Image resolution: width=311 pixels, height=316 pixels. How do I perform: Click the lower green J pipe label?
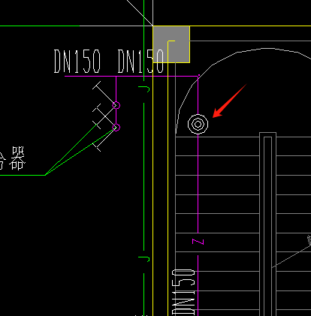pyautogui.click(x=144, y=258)
